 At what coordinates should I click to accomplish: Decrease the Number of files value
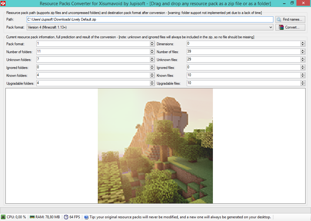pyautogui.click(x=303, y=53)
